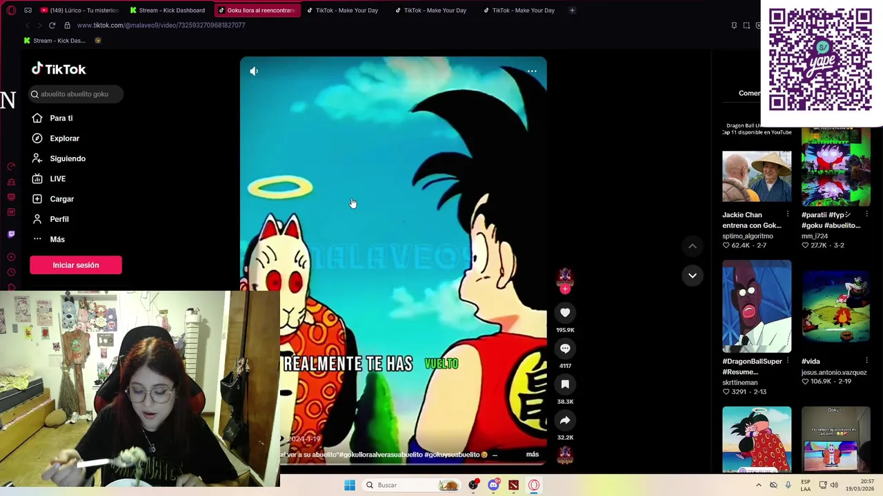This screenshot has width=883, height=496.
Task: Open options for #paratii #fyp video
Action: tap(866, 214)
